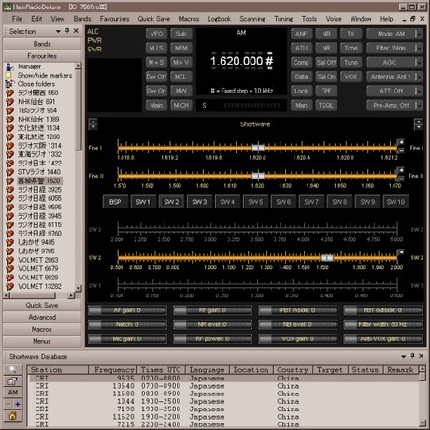430x430 pixels.
Task: Toggle the NB noise blanker button
Action: tap(326, 34)
